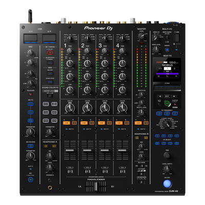Select the SPACE sound color effect

(x=46, y=104)
